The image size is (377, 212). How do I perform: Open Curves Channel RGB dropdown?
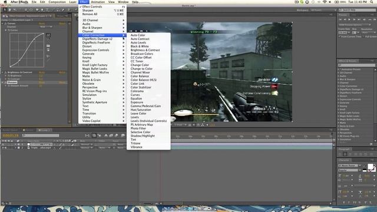[x=46, y=27]
